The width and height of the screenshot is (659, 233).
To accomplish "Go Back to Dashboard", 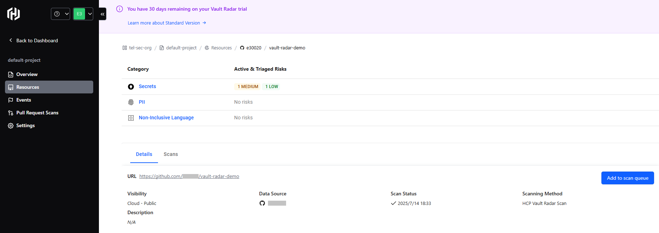I will (33, 40).
